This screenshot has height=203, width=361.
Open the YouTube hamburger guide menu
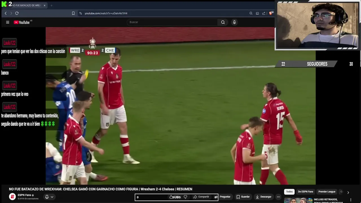point(8,22)
